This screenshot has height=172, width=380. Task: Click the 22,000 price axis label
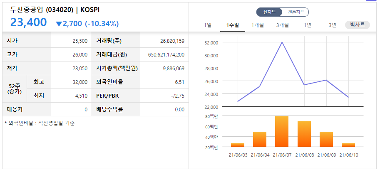(x=211, y=107)
